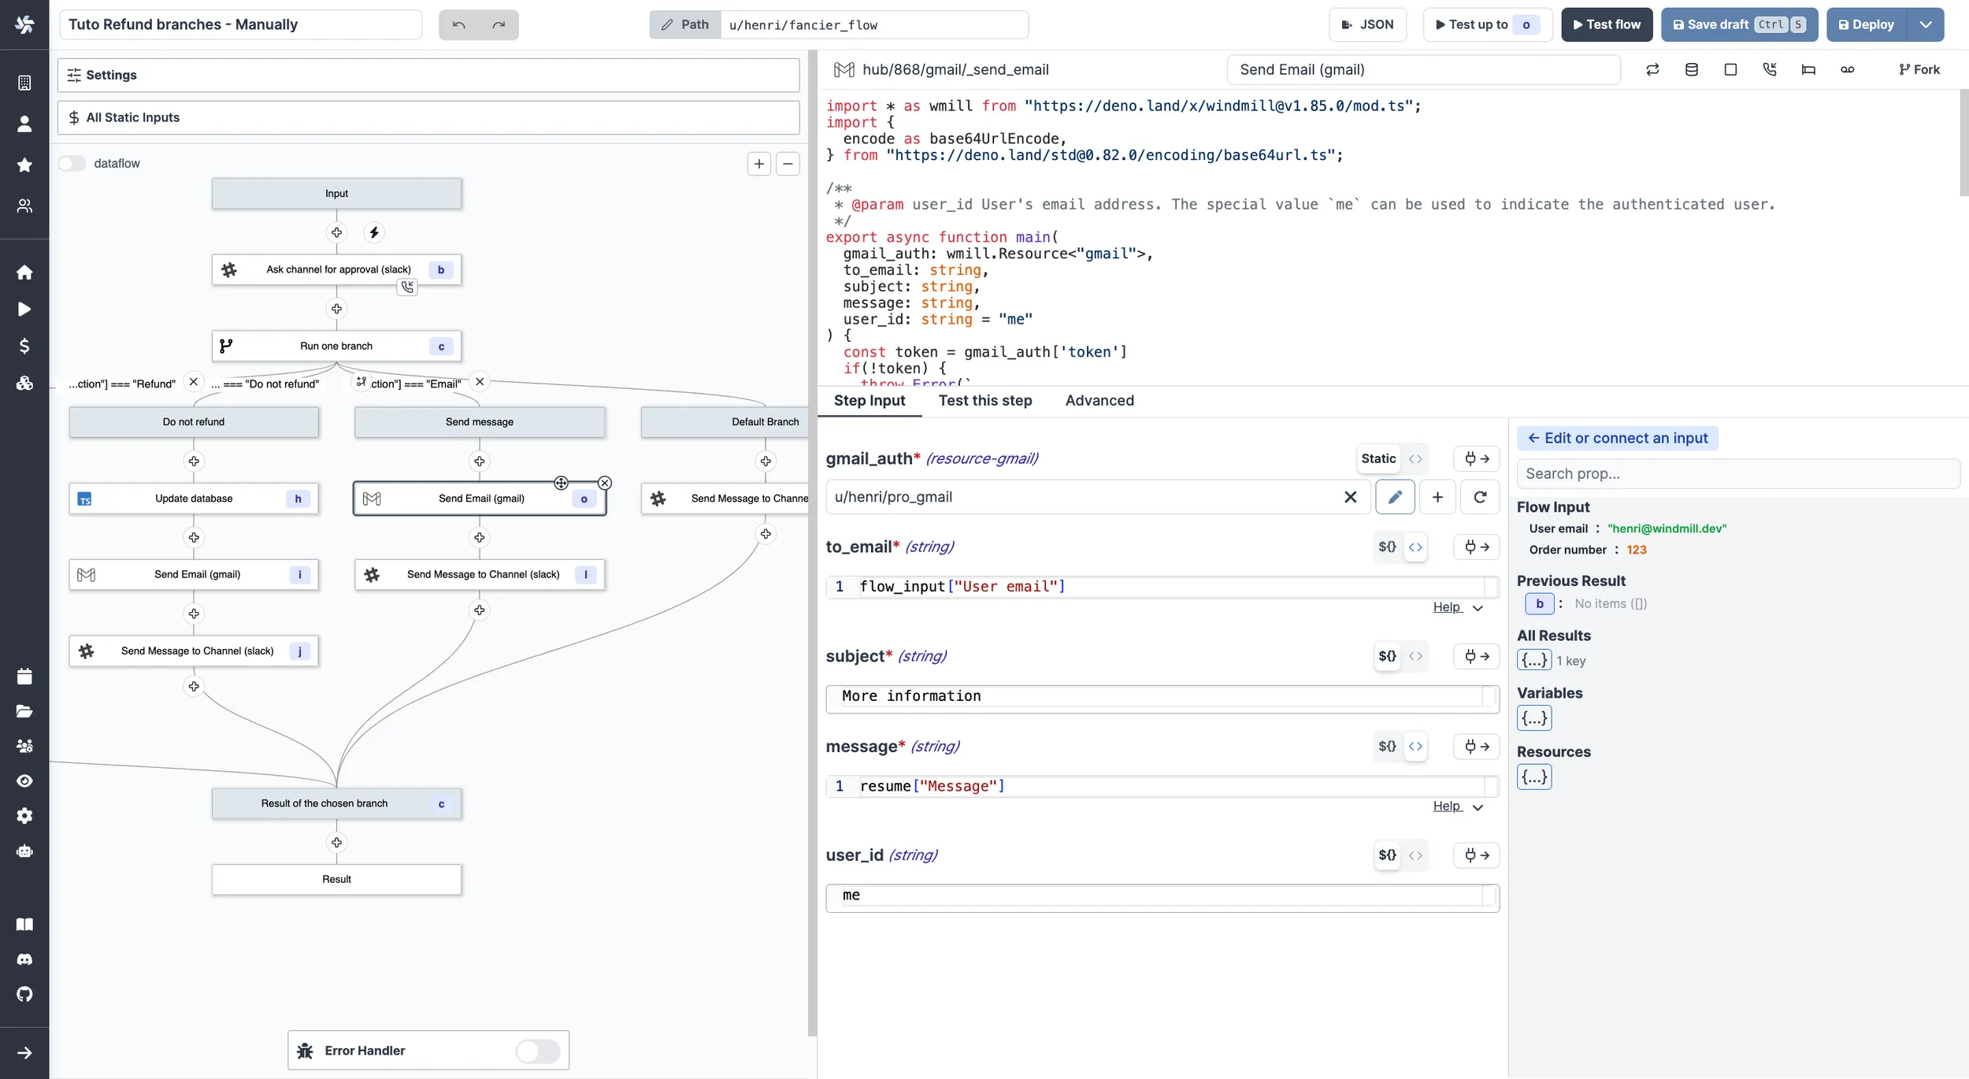Toggle the Error Handler switch
This screenshot has height=1079, width=1969.
pos(538,1051)
